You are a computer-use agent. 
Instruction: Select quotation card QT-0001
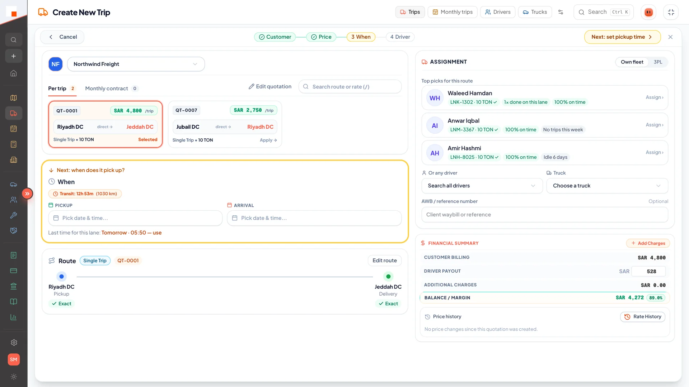(x=106, y=124)
